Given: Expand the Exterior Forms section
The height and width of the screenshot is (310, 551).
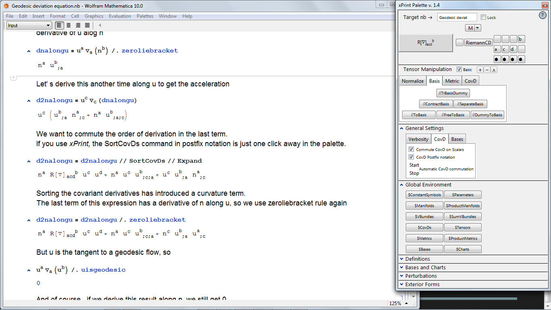Looking at the screenshot, I should point(401,285).
